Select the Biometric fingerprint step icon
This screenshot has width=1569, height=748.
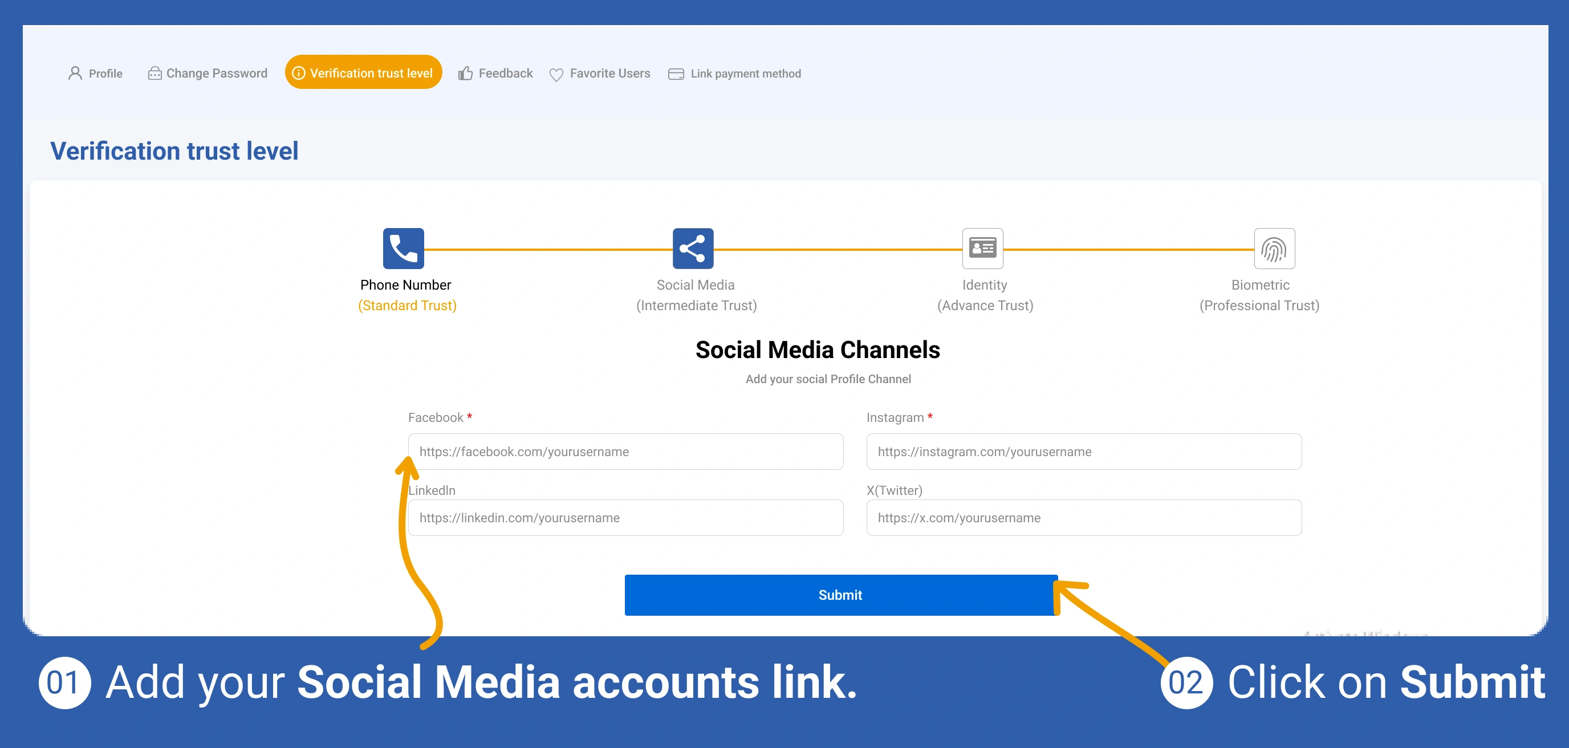(1274, 249)
